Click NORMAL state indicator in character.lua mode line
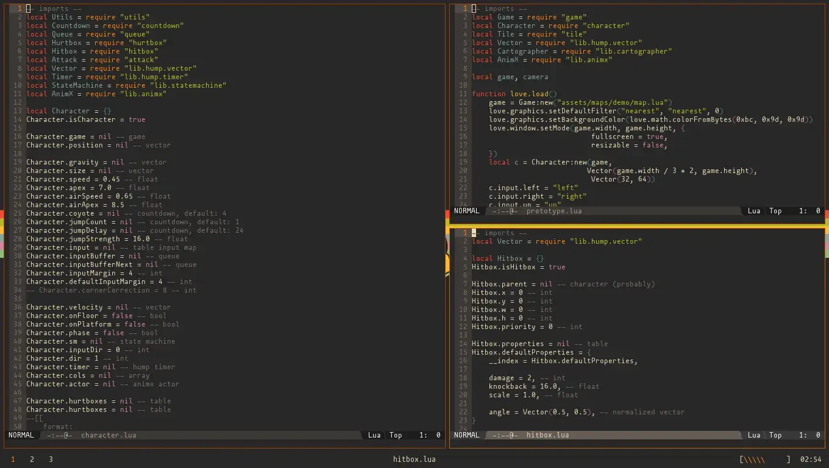 pos(21,435)
